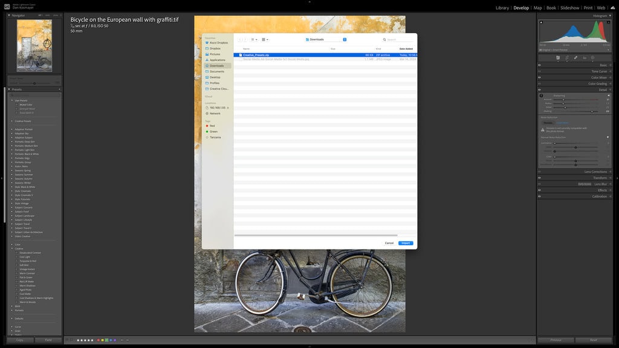The width and height of the screenshot is (619, 348).
Task: Adjust the Sharpening Amount slider
Action: pos(576,100)
